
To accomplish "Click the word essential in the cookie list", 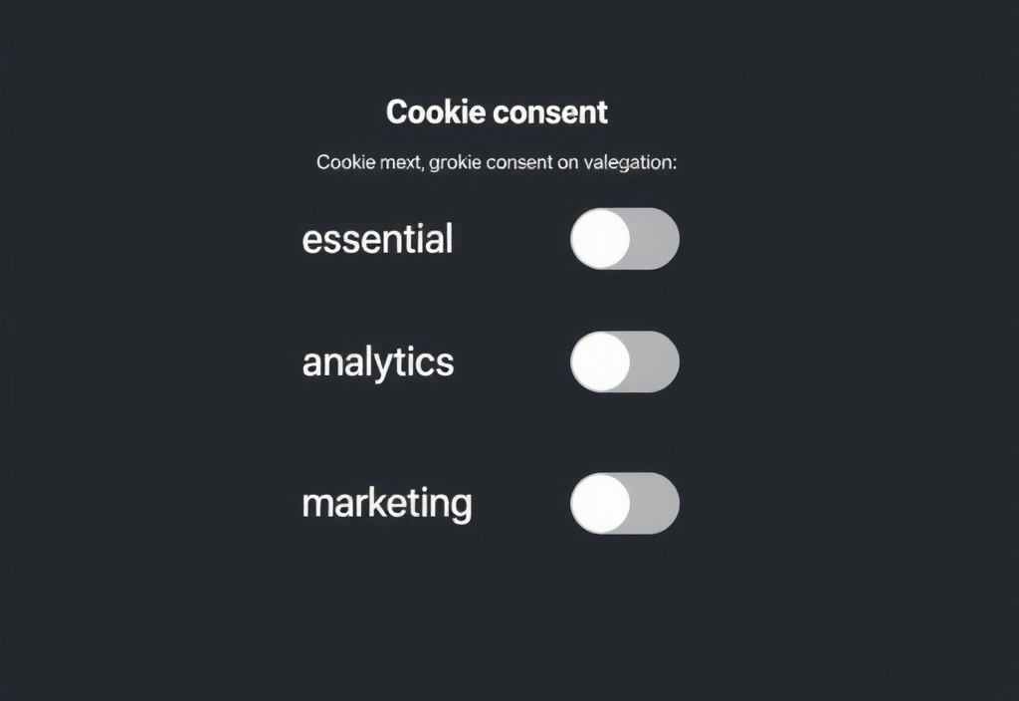I will coord(377,238).
